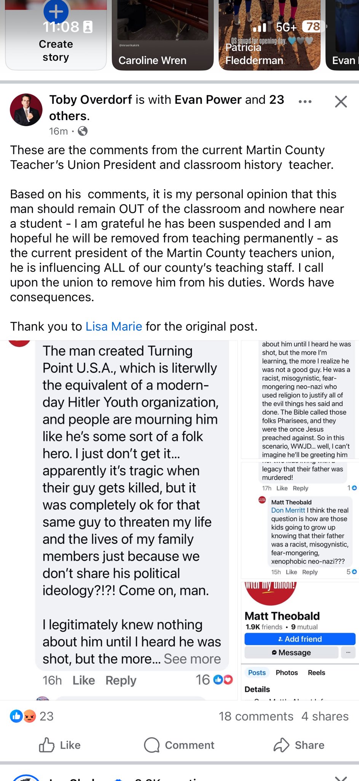
Task: Open Toby Overdorf's profile picture
Action: 26,110
